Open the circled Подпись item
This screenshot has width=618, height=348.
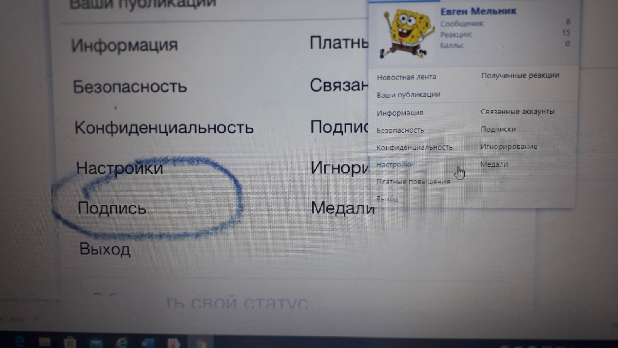pyautogui.click(x=112, y=208)
